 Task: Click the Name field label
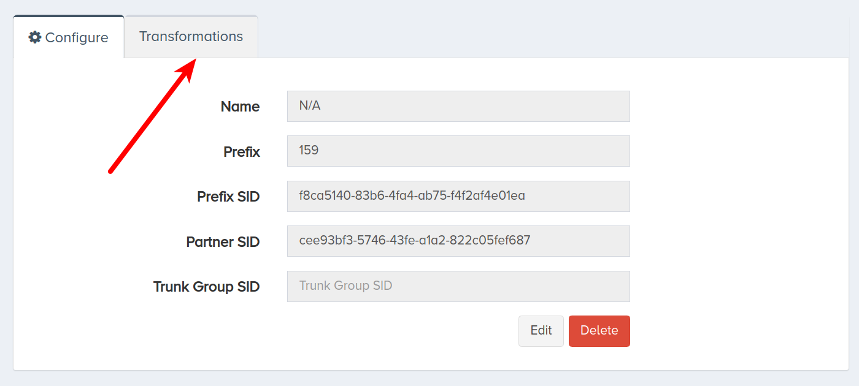240,107
